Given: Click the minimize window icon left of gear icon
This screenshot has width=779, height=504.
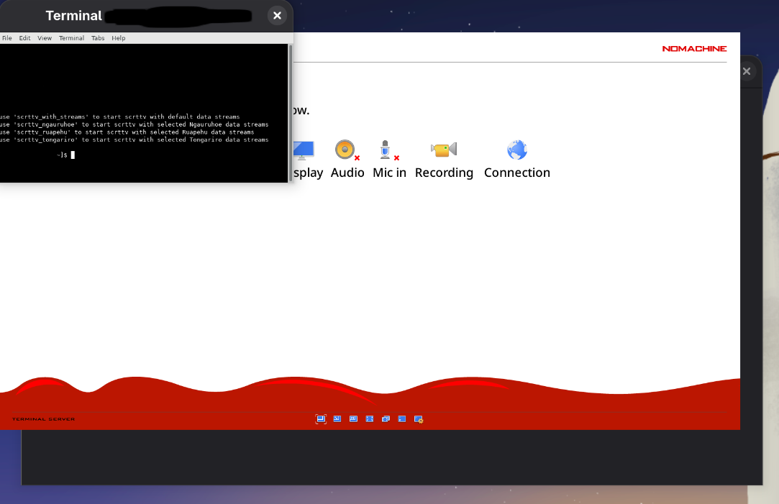Looking at the screenshot, I should point(402,419).
